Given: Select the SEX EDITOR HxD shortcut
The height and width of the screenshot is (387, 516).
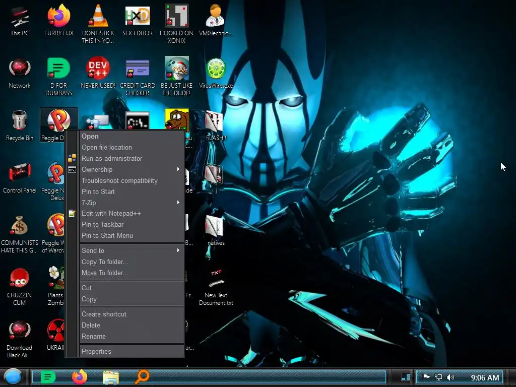Looking at the screenshot, I should point(137,21).
